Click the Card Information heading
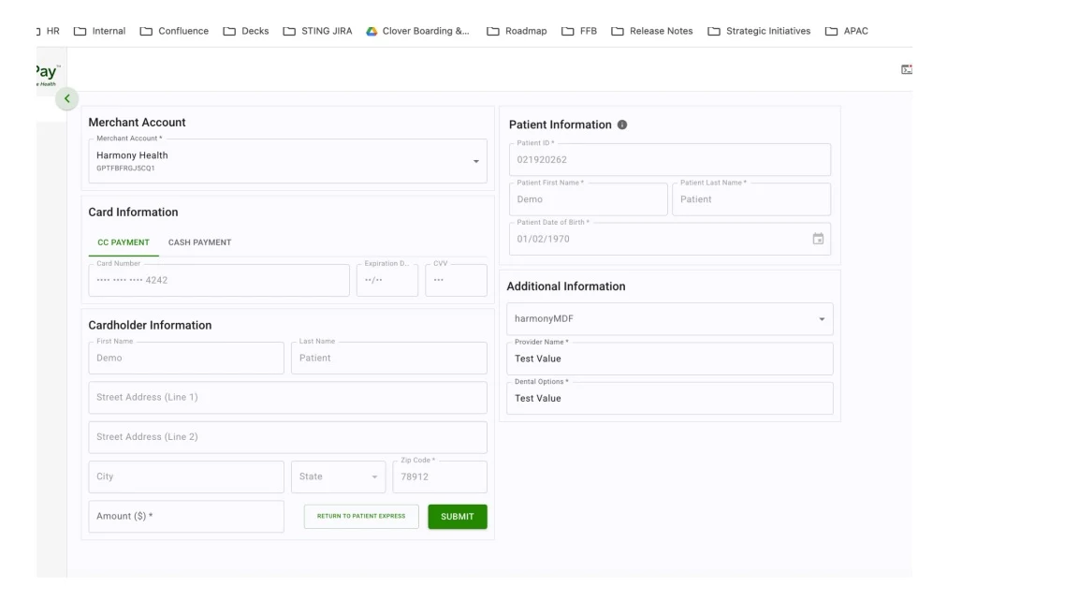The image size is (1078, 601). (x=133, y=213)
